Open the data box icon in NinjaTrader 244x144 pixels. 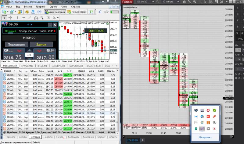(x=211, y=2)
